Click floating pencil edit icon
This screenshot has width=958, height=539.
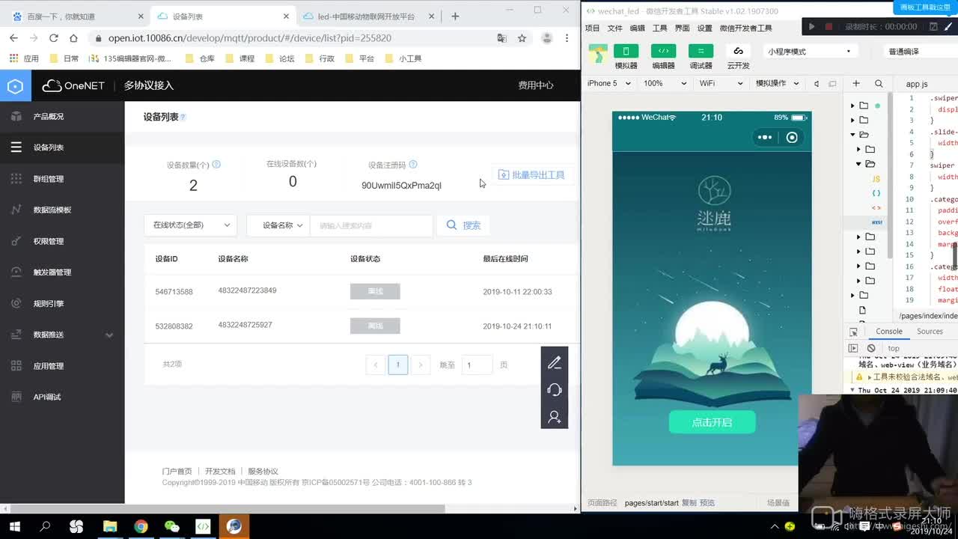coord(555,363)
